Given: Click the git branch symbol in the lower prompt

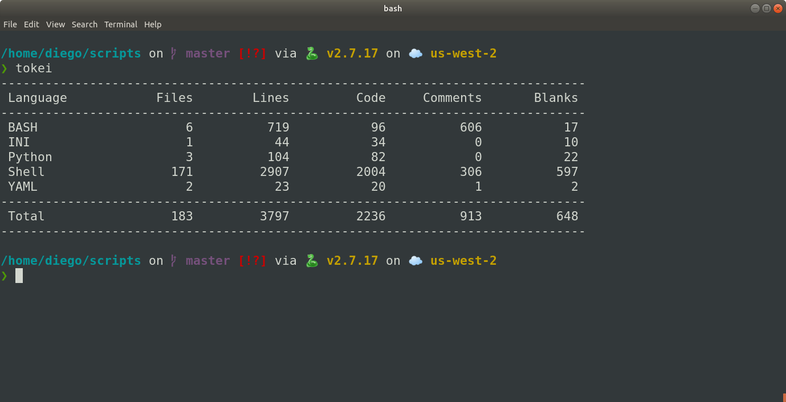Looking at the screenshot, I should coord(173,260).
